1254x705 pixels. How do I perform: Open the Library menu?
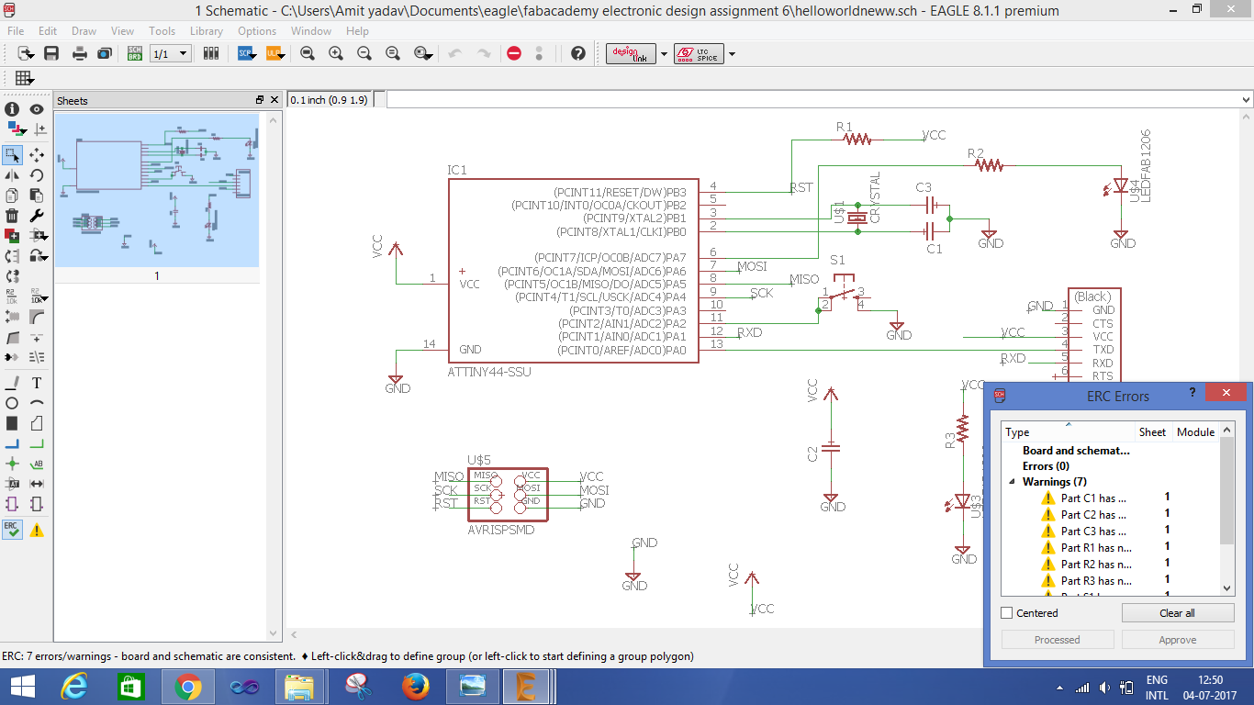tap(207, 31)
